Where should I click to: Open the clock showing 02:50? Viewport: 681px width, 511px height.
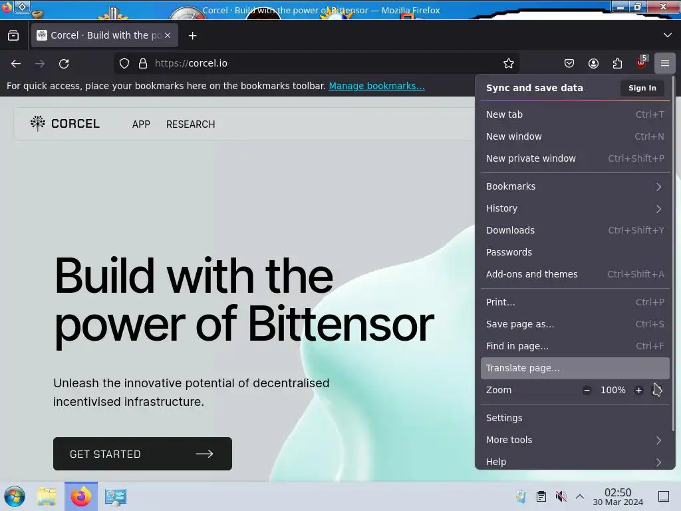click(x=618, y=496)
